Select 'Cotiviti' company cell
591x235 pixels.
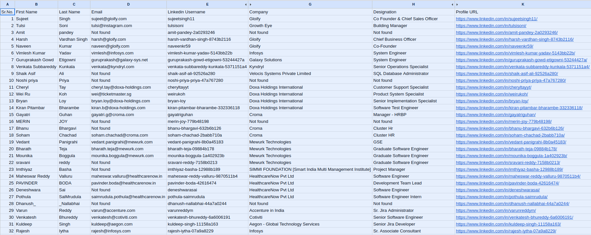pyautogui.click(x=310, y=217)
